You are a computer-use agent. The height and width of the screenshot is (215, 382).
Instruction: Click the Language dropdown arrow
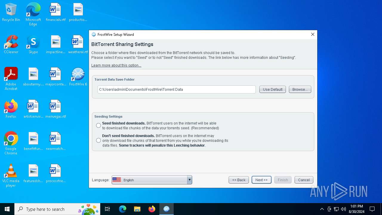tap(189, 180)
